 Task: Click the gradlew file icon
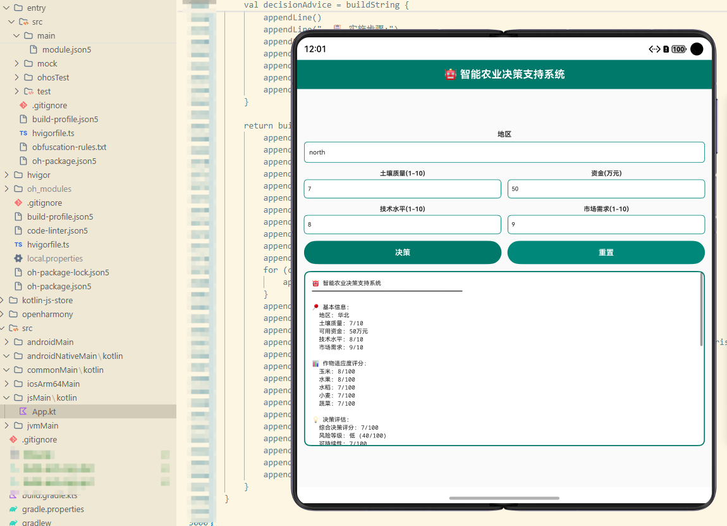[x=13, y=522]
